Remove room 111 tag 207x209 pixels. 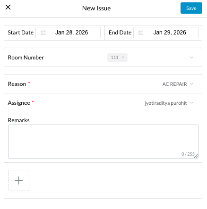click(x=123, y=58)
